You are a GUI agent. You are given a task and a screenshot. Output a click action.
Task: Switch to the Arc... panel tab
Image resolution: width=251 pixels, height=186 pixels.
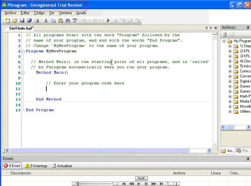point(228,151)
